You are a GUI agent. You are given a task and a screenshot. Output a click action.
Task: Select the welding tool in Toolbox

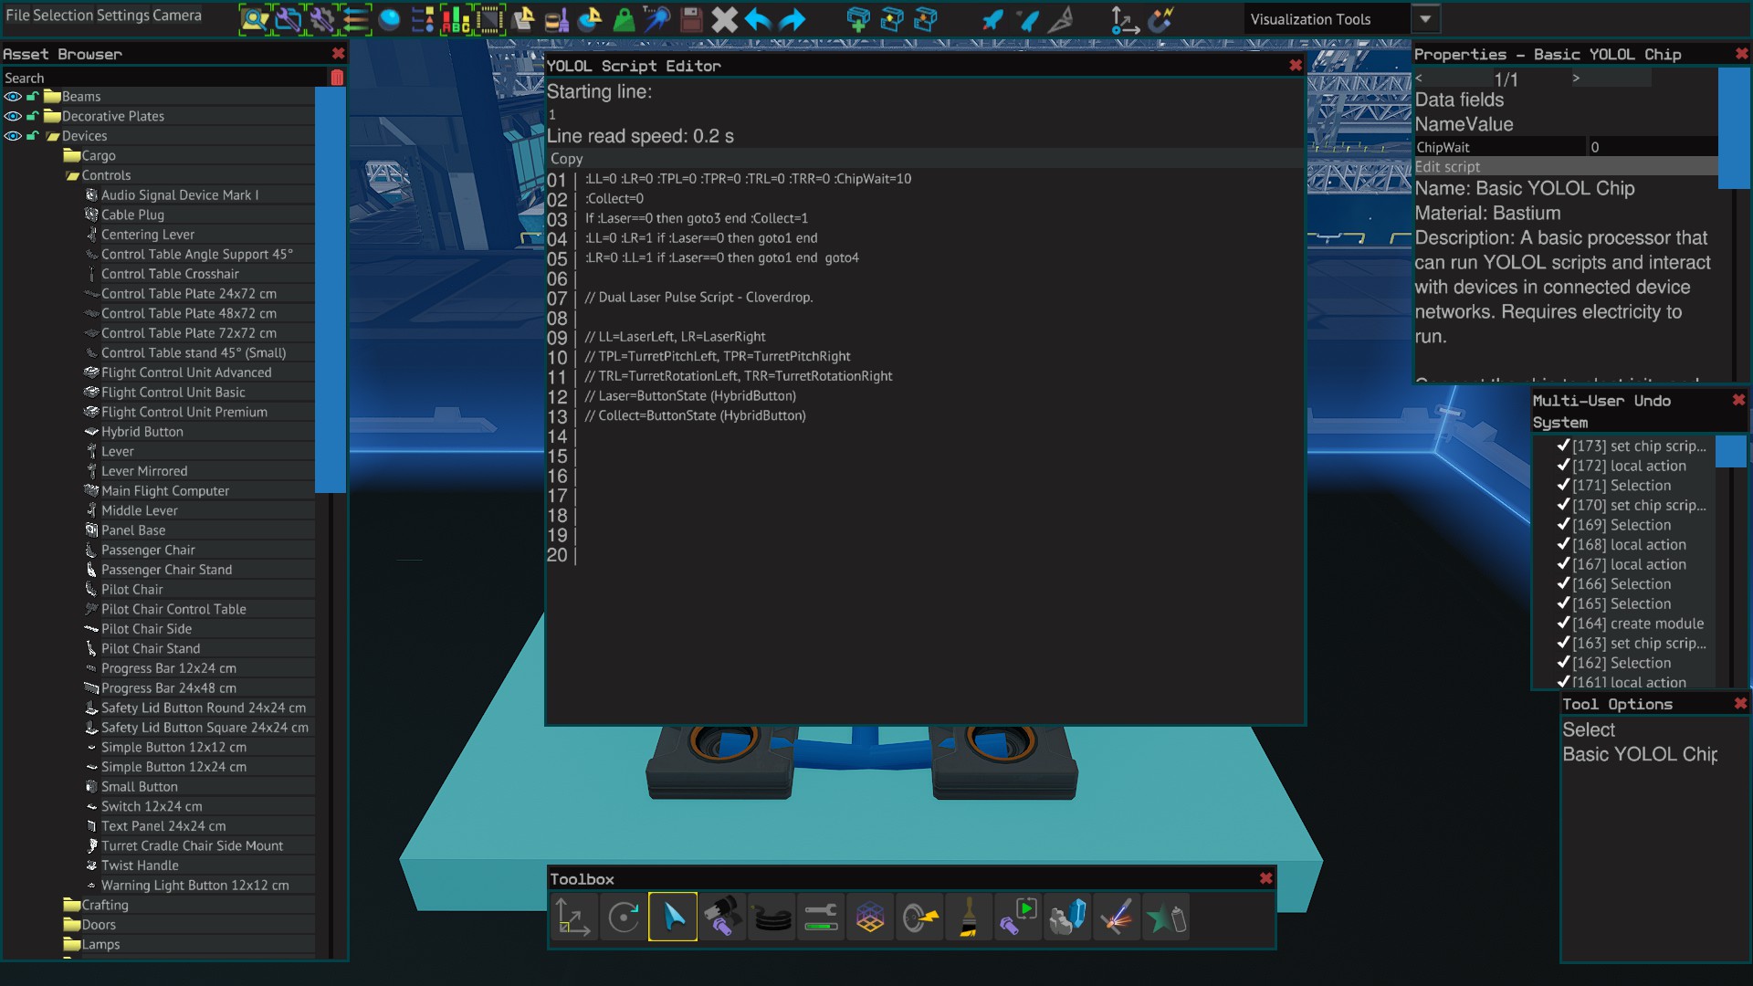tap(1117, 918)
